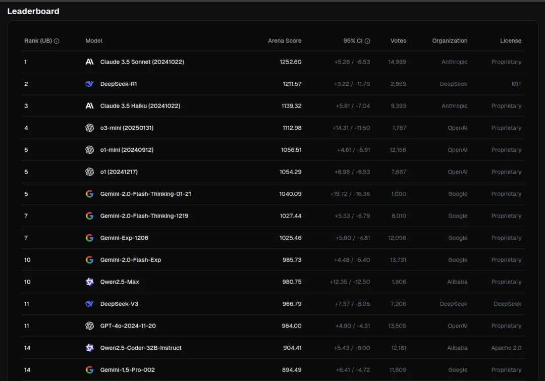Click the Google logo for Gemini-2.0-Flash-Thinking-01-21

pyautogui.click(x=90, y=194)
